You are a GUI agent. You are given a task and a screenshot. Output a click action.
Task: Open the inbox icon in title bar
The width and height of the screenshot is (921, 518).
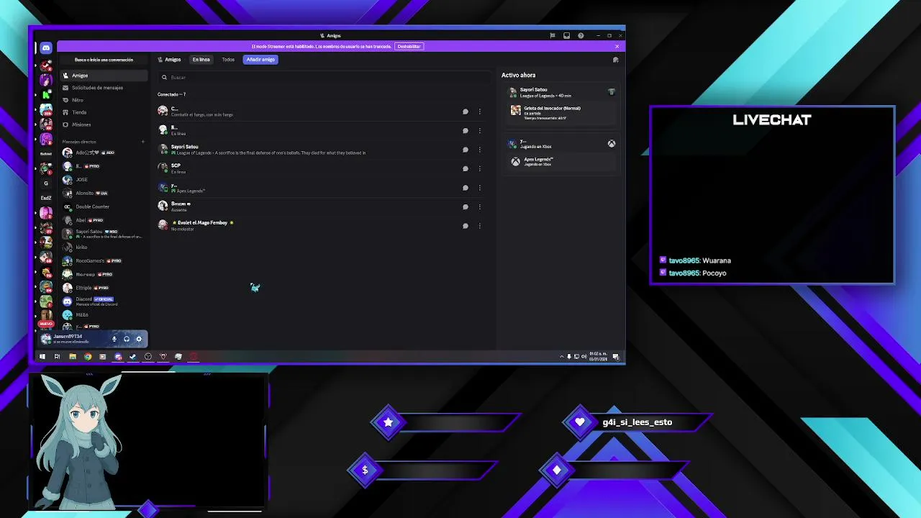click(x=566, y=35)
